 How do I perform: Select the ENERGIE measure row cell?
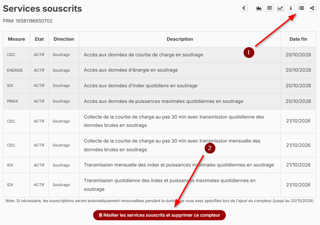pos(15,70)
